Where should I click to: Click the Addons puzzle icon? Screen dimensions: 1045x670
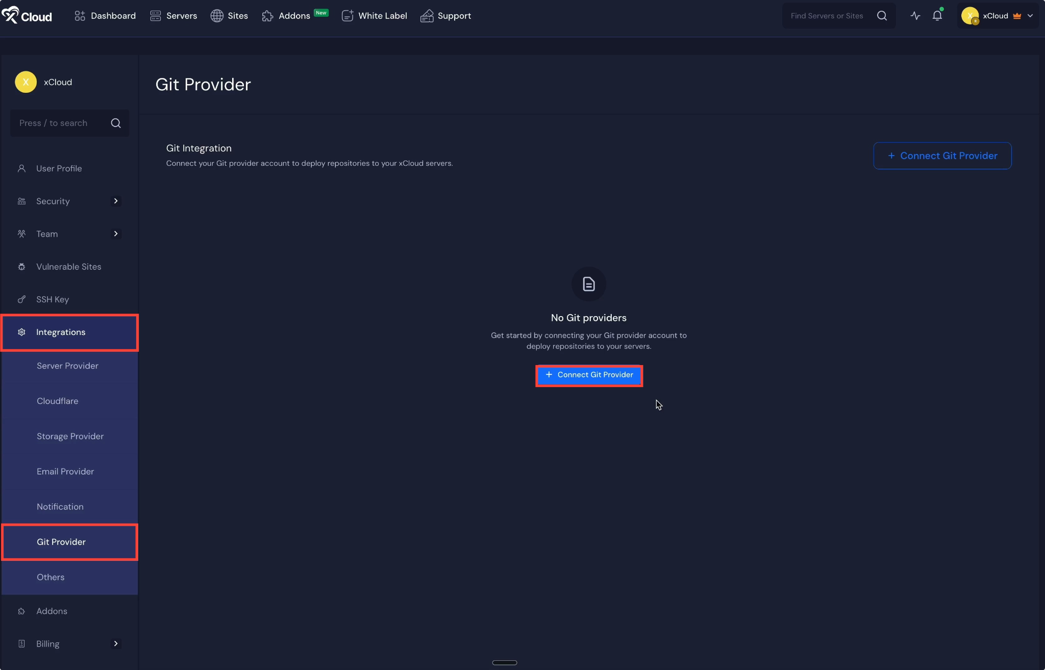267,16
